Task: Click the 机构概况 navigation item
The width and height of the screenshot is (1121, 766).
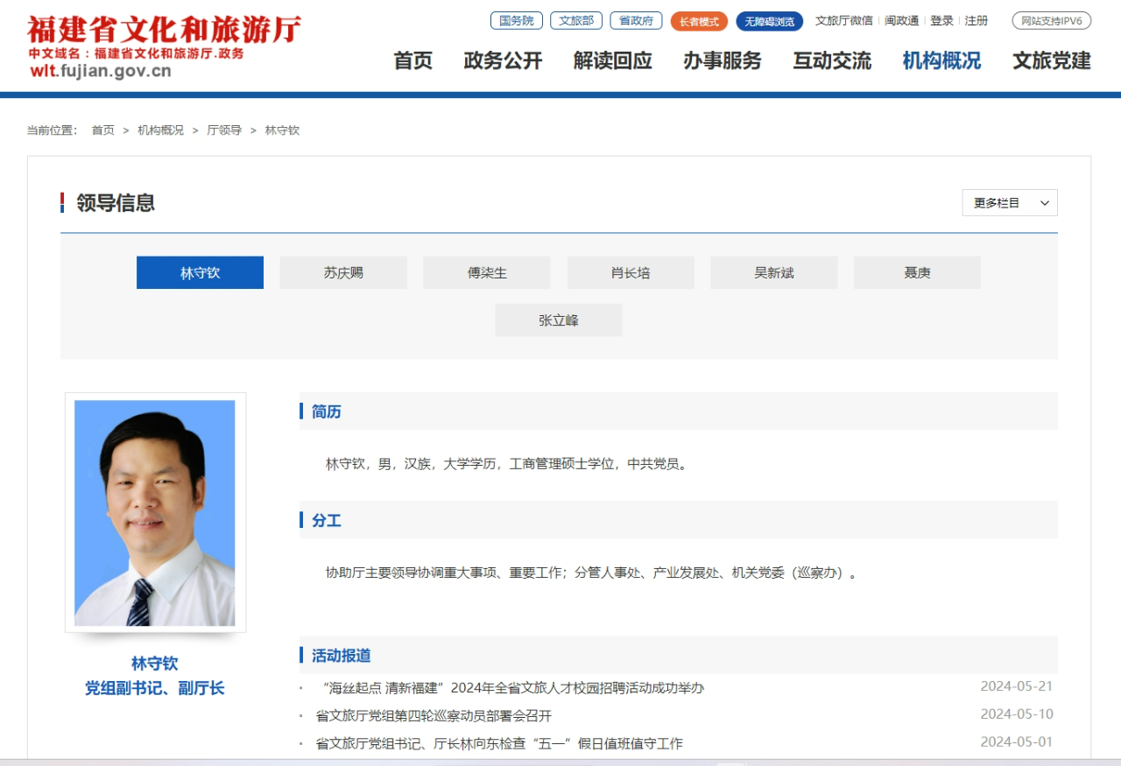Action: (941, 60)
